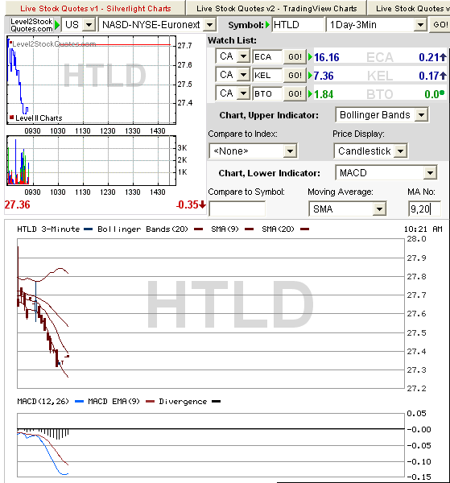Click the HTLD 3-Minute blue legend swatch
450x483 pixels.
88,229
